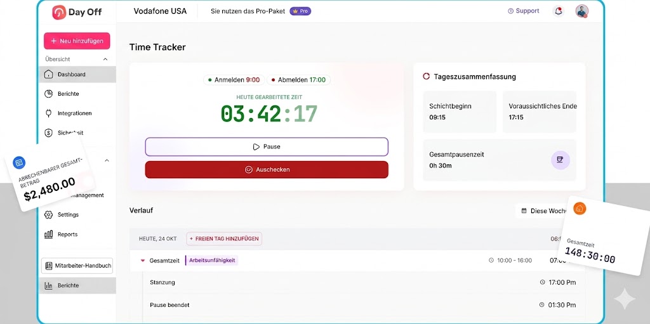The height and width of the screenshot is (324, 650).
Task: Click the Abmelden 17:00 pill
Action: [x=298, y=79]
